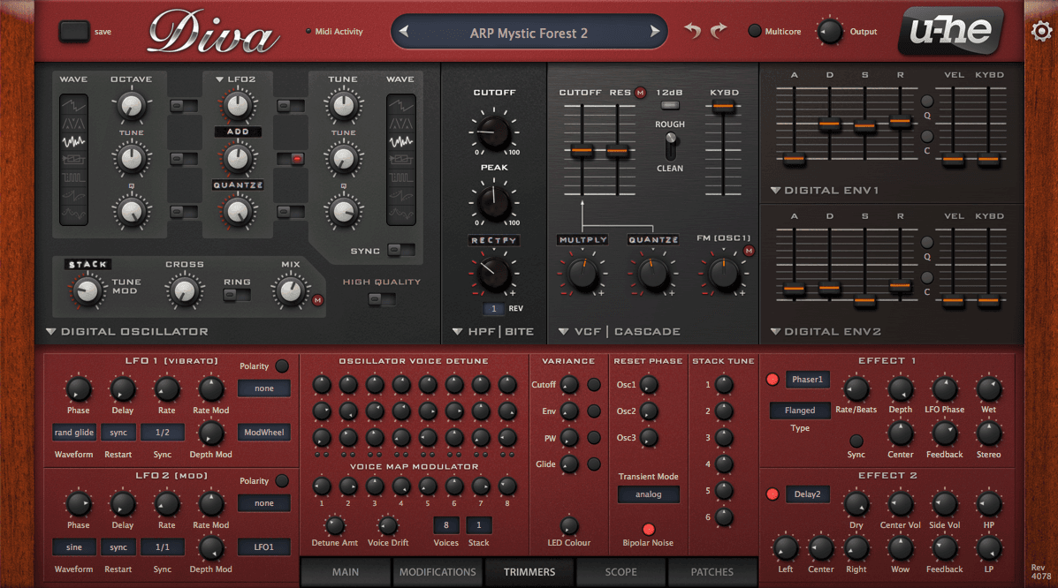The image size is (1058, 588).
Task: Adjust the VCF Cutoff slider
Action: [582, 151]
